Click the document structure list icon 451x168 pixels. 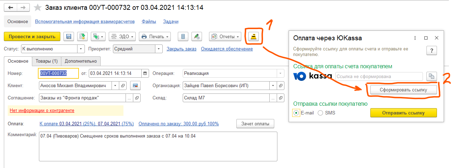(x=183, y=36)
